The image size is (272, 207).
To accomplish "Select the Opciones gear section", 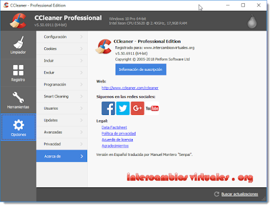I will point(18,127).
